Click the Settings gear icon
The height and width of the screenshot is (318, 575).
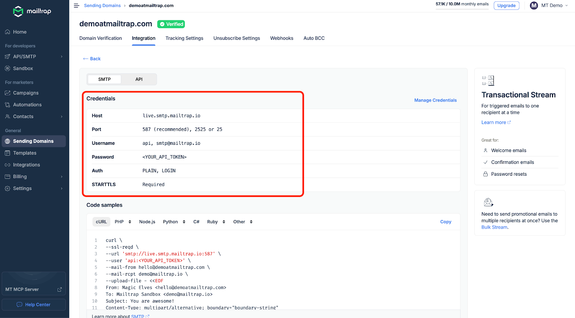pyautogui.click(x=8, y=188)
